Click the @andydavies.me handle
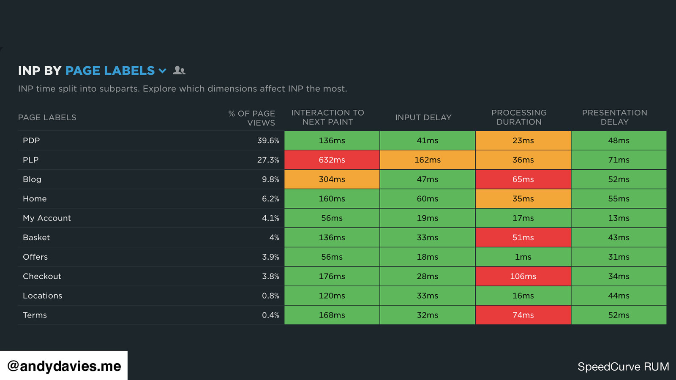The image size is (676, 380). 64,366
